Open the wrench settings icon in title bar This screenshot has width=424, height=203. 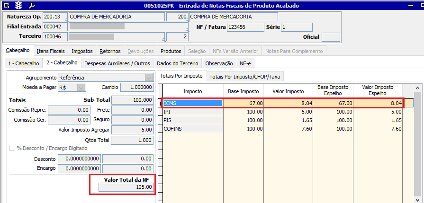pyautogui.click(x=32, y=5)
